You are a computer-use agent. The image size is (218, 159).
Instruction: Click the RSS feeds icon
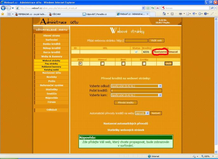pos(172,14)
